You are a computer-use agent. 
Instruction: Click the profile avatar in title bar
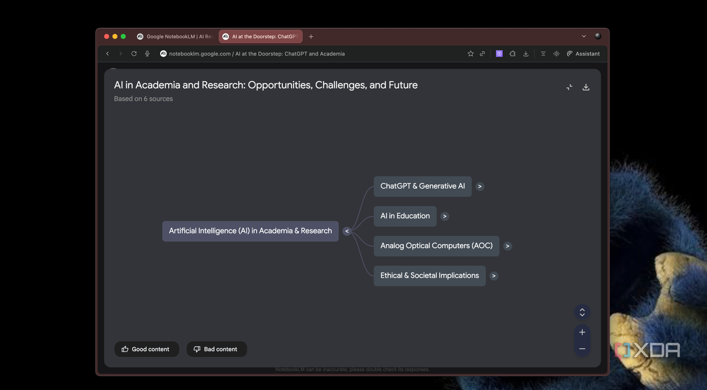[x=598, y=36]
